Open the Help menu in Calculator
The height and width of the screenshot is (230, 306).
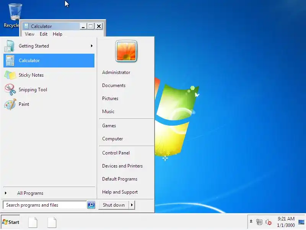pos(57,34)
